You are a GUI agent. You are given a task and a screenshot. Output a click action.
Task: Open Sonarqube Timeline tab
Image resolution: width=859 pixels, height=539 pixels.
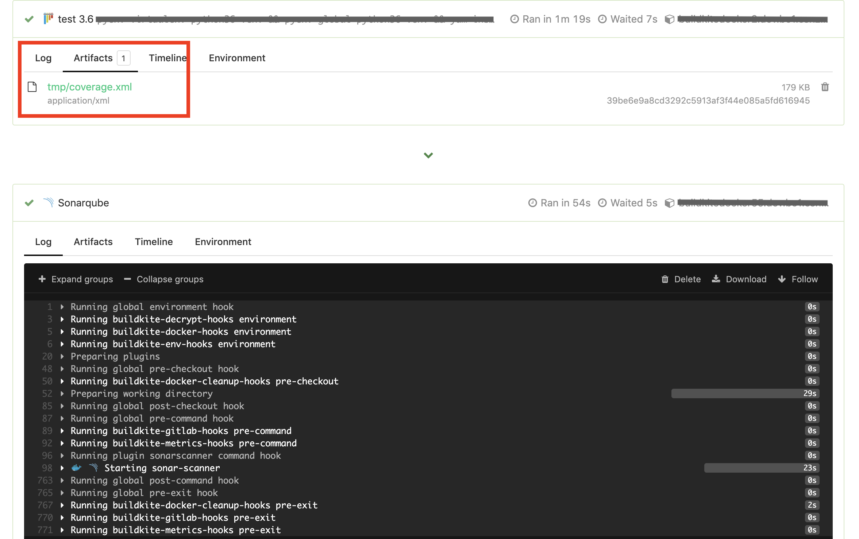pos(154,242)
